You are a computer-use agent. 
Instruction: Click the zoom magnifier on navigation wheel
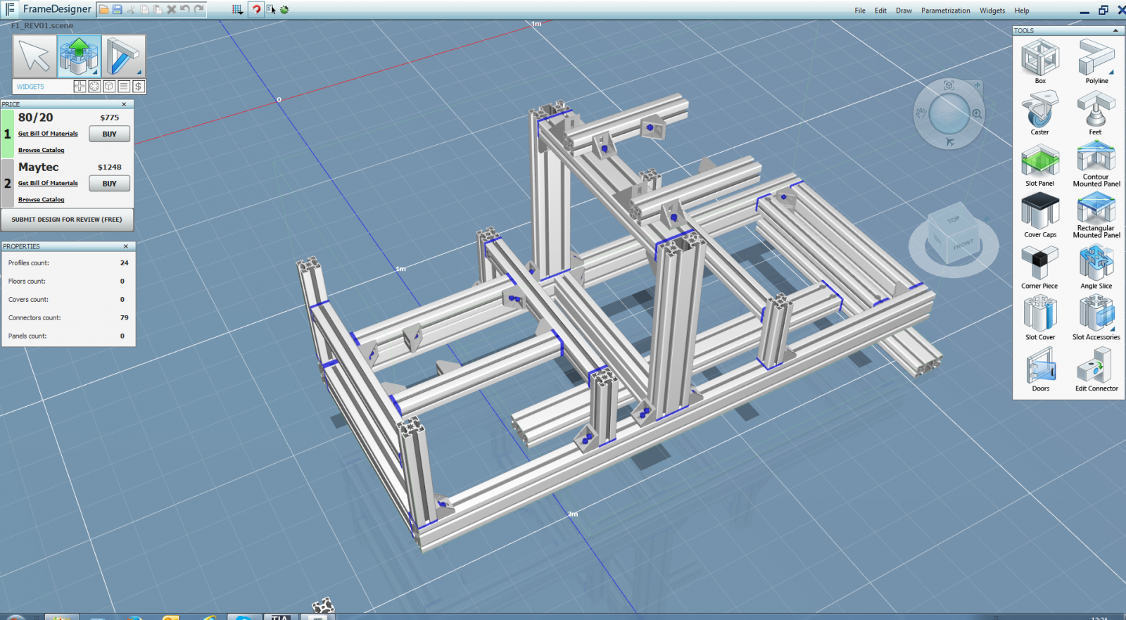click(977, 113)
